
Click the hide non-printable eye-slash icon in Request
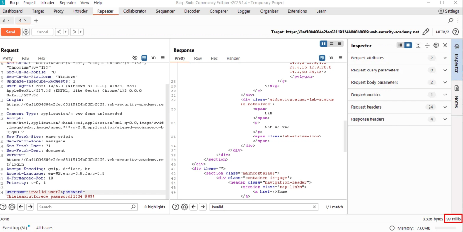(x=135, y=58)
